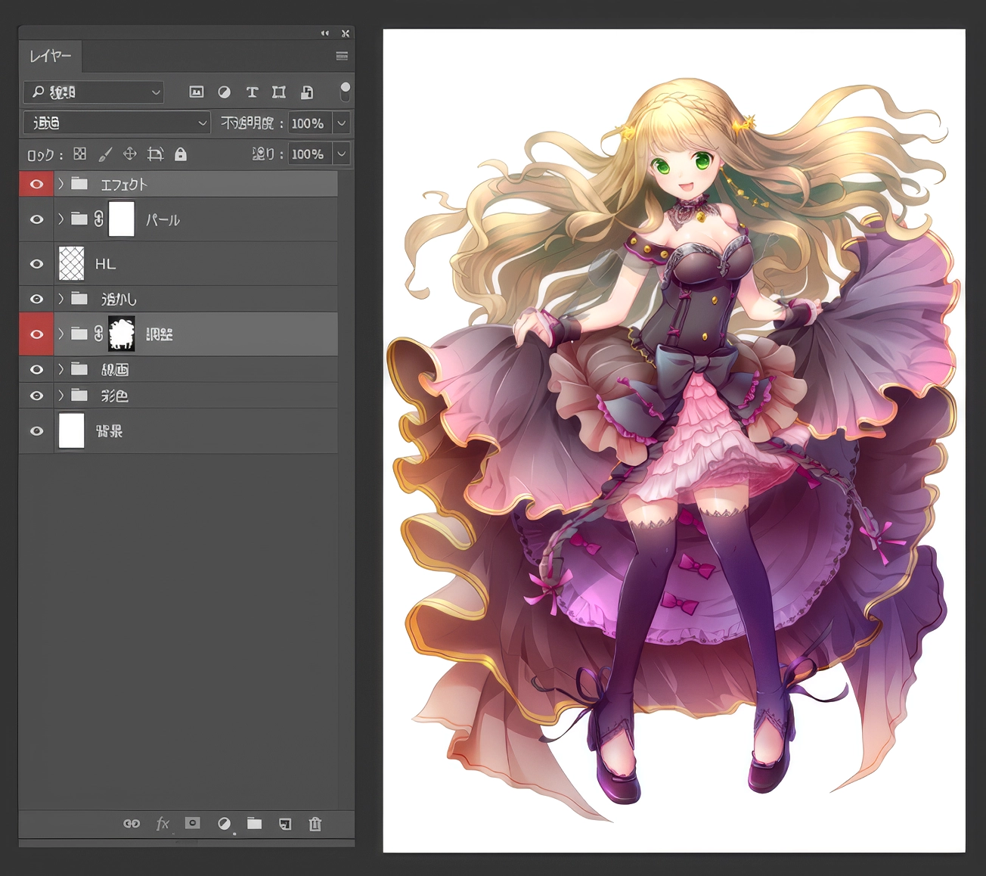
Task: Open the Layers panel options menu
Action: click(342, 56)
